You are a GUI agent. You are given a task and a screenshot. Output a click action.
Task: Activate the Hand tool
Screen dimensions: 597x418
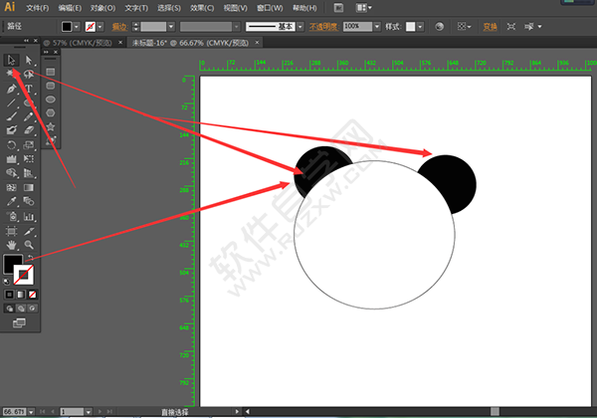(11, 244)
